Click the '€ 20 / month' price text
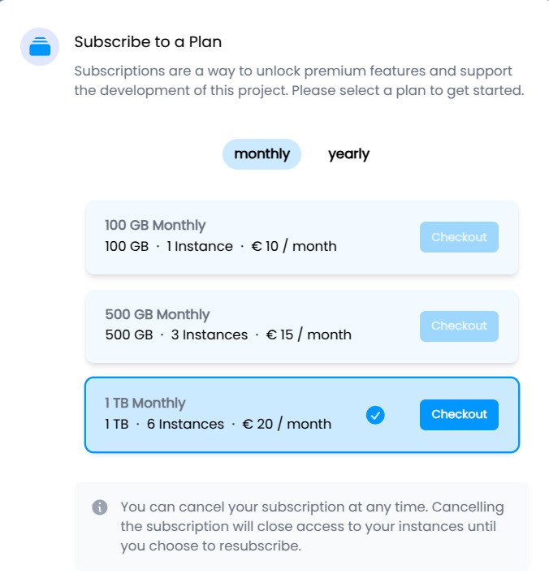549x587 pixels. pos(287,424)
